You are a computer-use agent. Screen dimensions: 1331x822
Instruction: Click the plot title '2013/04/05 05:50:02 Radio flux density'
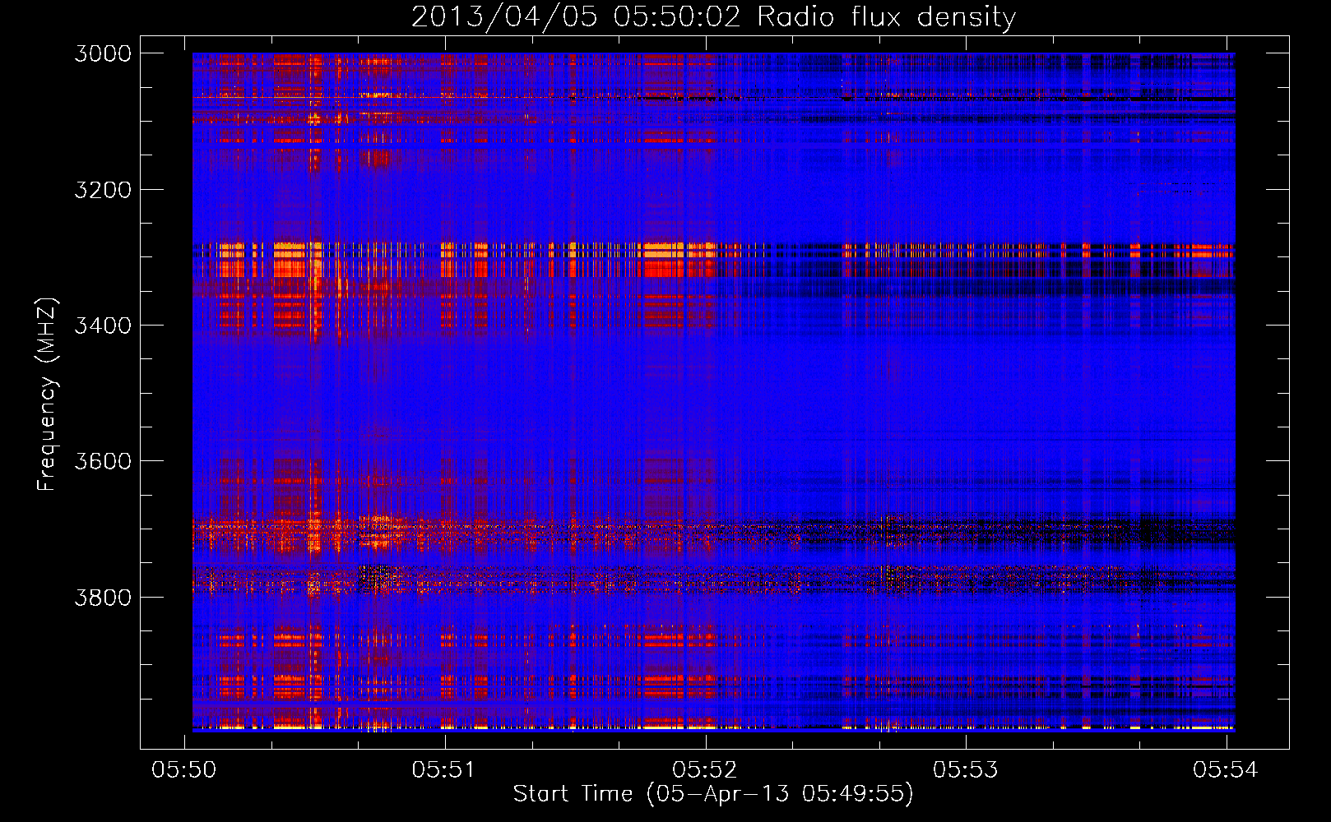coord(713,17)
